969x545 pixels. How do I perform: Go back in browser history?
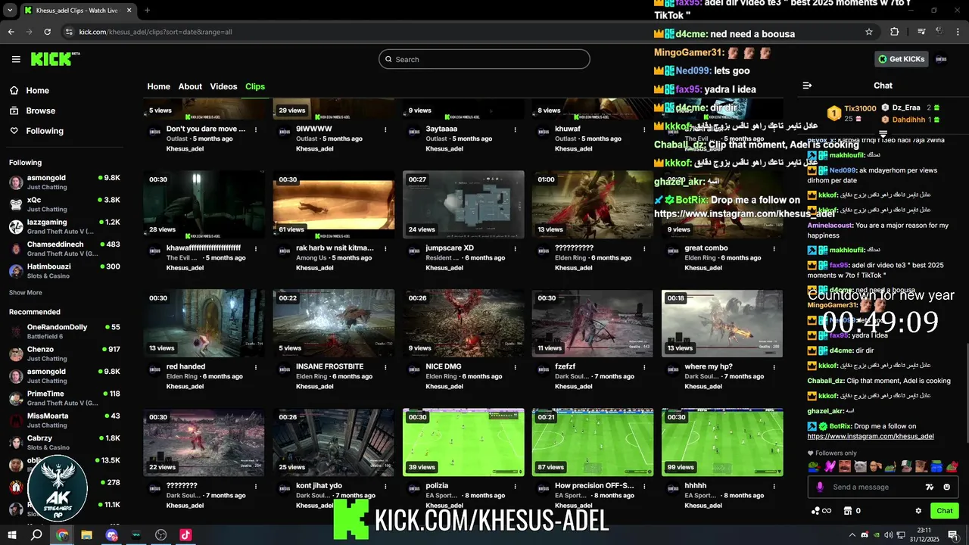tap(11, 32)
